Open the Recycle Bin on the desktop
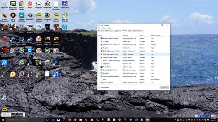 [x=4, y=5]
